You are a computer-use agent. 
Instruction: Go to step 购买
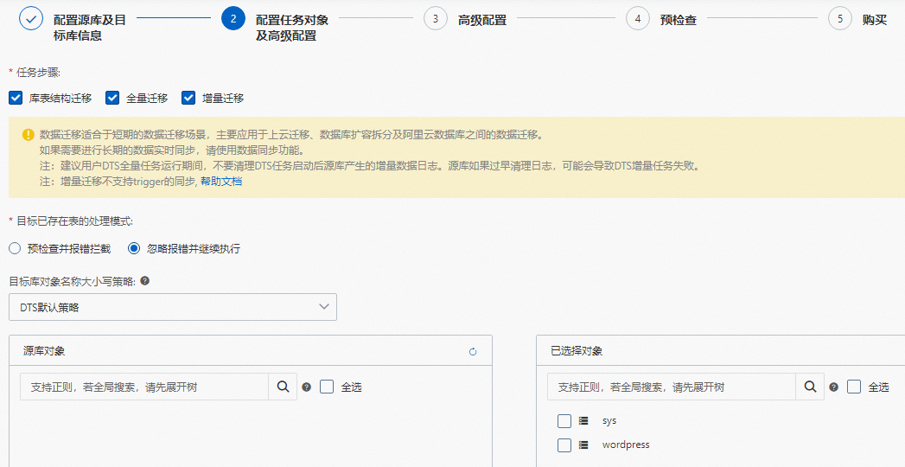tap(875, 20)
